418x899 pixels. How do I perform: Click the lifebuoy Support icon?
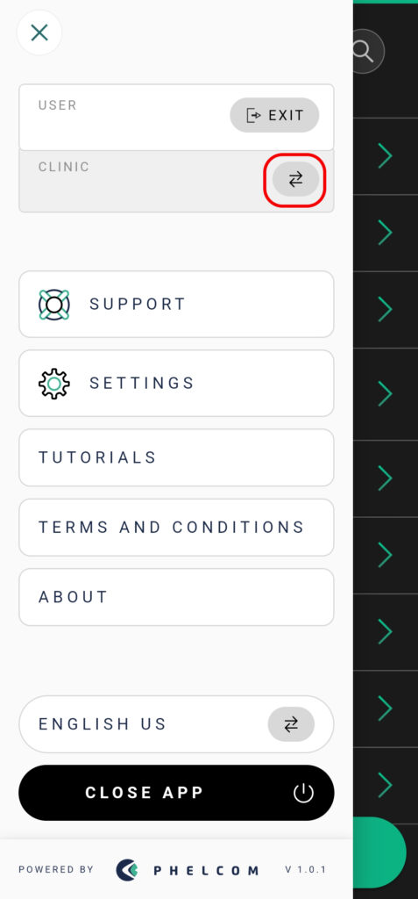[x=53, y=305]
